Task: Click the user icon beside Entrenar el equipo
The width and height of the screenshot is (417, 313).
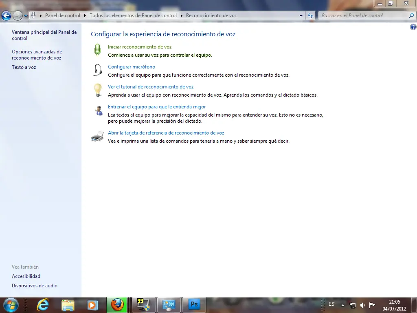Action: (99, 110)
